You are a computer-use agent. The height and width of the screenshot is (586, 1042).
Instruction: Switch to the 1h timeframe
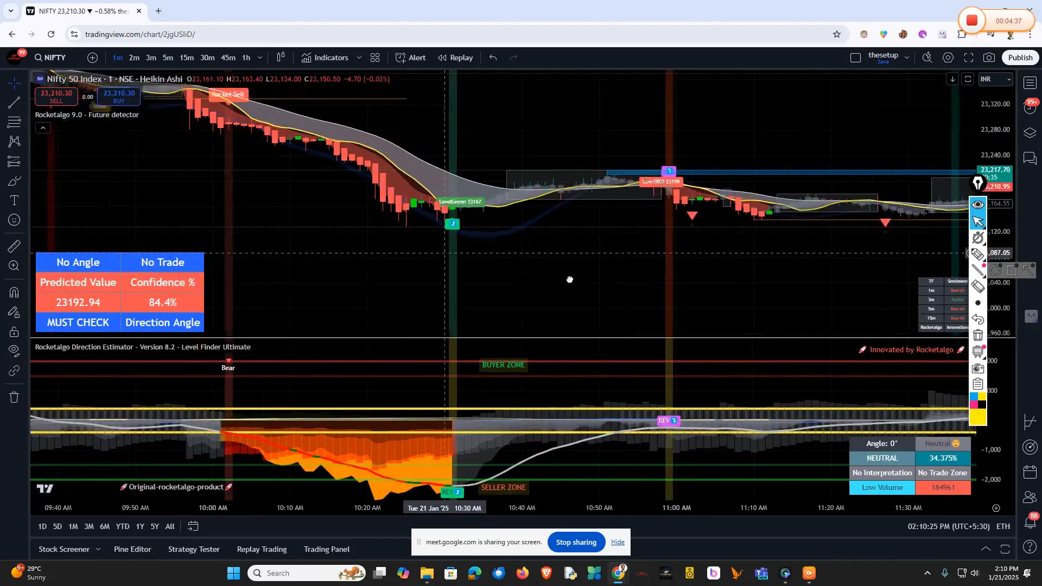tap(246, 58)
